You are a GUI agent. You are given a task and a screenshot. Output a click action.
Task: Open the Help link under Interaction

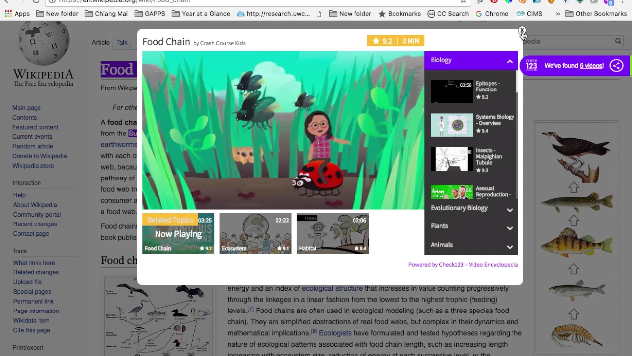[19, 195]
